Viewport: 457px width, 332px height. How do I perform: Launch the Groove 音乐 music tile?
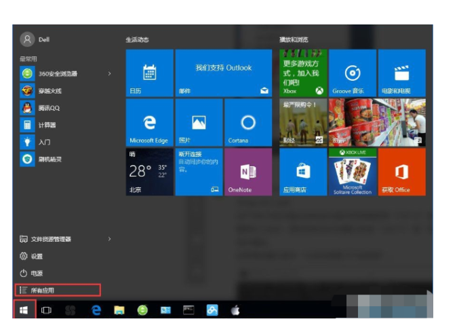click(353, 73)
